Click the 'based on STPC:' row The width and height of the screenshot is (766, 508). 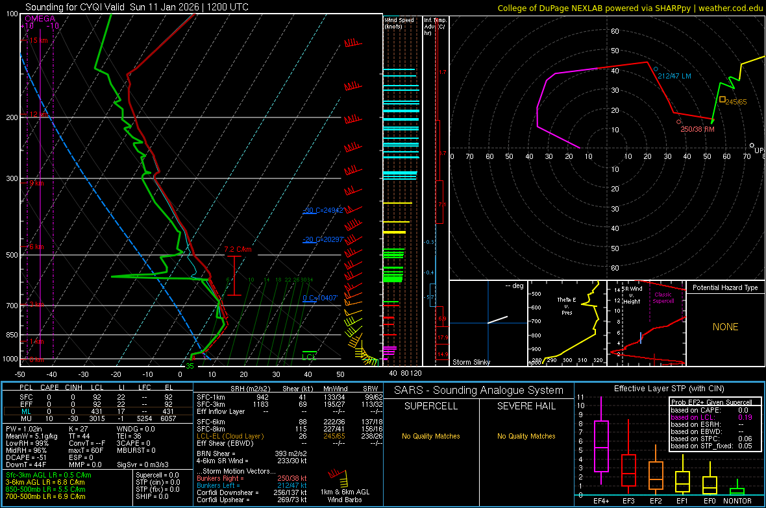[x=711, y=439]
